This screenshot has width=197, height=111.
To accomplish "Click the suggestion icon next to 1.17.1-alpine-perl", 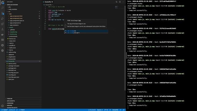I will (x=65, y=33).
